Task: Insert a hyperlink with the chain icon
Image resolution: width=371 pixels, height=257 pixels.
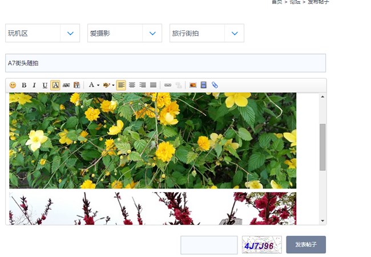Action: click(x=168, y=85)
